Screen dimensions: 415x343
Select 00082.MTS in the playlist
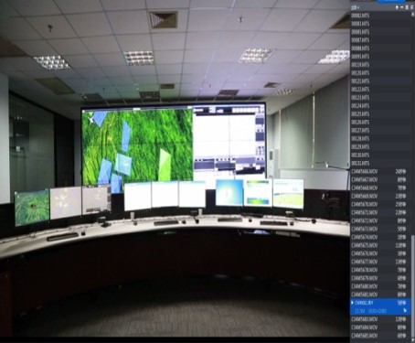point(380,16)
